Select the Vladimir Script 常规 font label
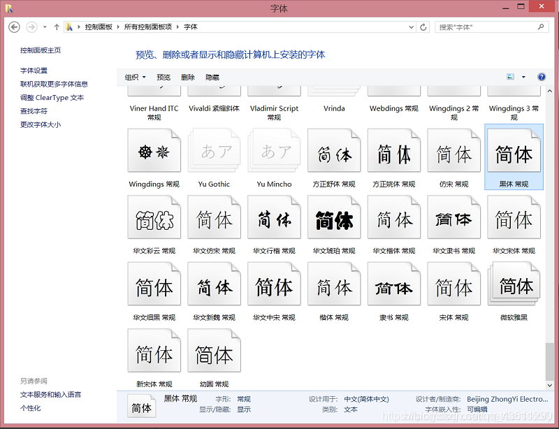The image size is (559, 429). click(x=274, y=112)
